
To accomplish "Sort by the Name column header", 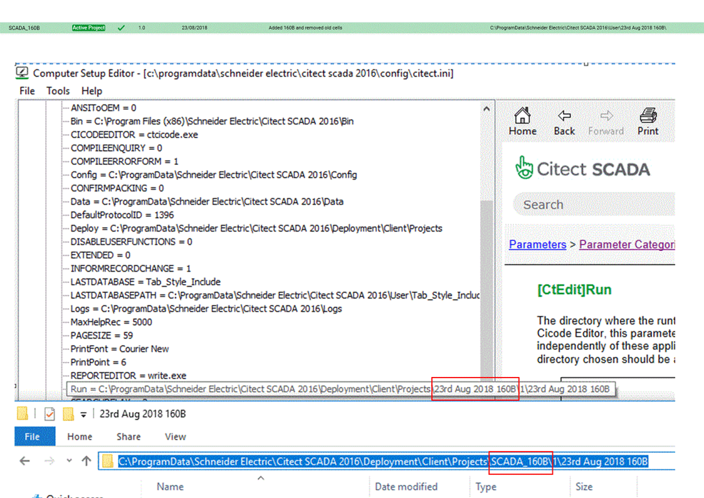I will [170, 486].
